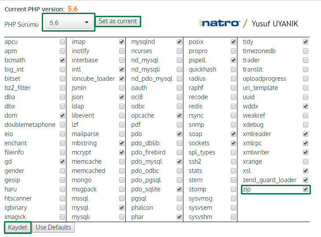Click the Set as current button
The width and height of the screenshot is (321, 237).
(118, 21)
